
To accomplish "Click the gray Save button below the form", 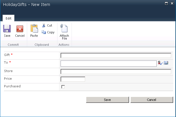I will pyautogui.click(x=108, y=100).
